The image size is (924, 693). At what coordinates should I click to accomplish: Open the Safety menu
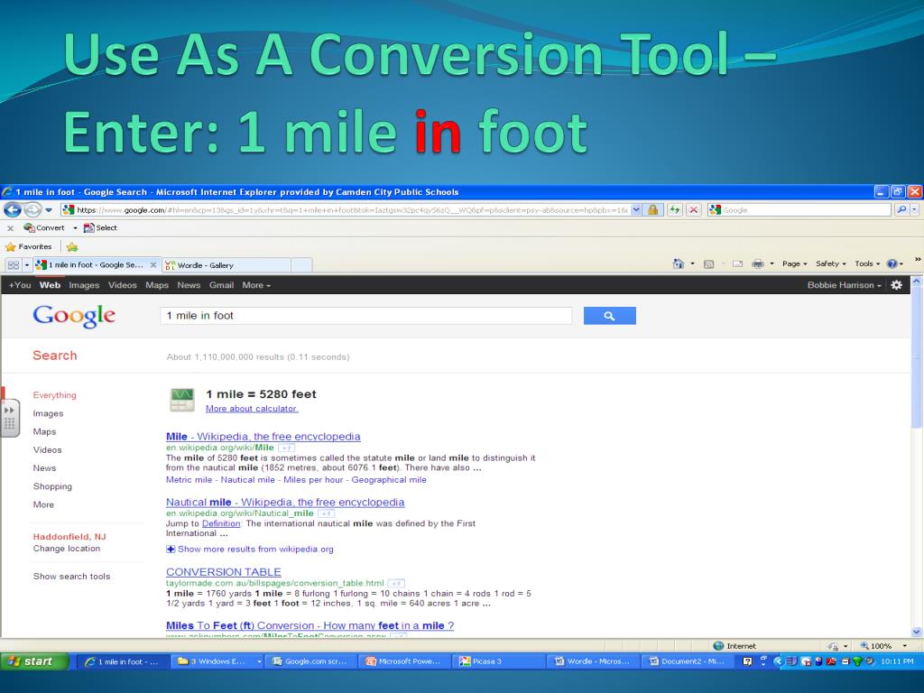click(x=830, y=264)
